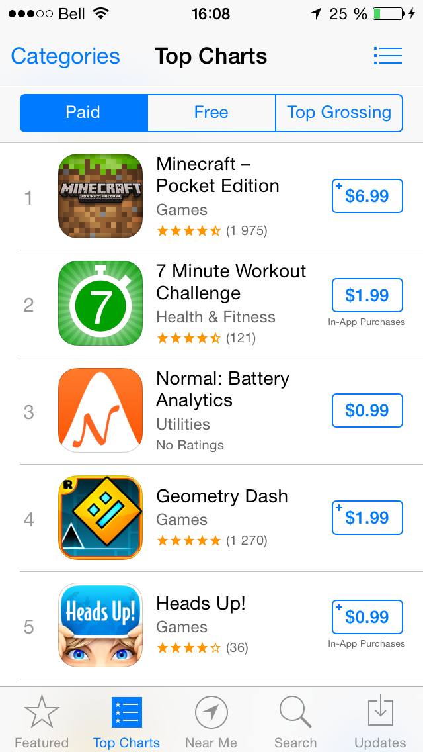
Task: Buy Heads Up! for $0.99
Action: (367, 617)
